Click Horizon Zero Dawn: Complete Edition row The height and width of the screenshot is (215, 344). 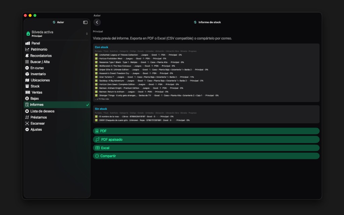point(137,84)
